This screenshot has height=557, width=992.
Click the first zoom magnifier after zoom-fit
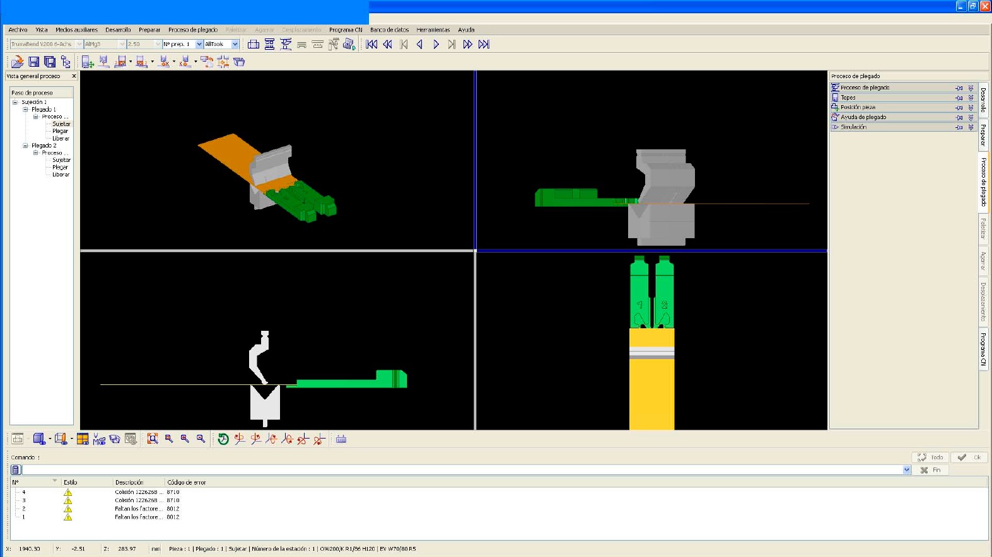click(x=169, y=439)
